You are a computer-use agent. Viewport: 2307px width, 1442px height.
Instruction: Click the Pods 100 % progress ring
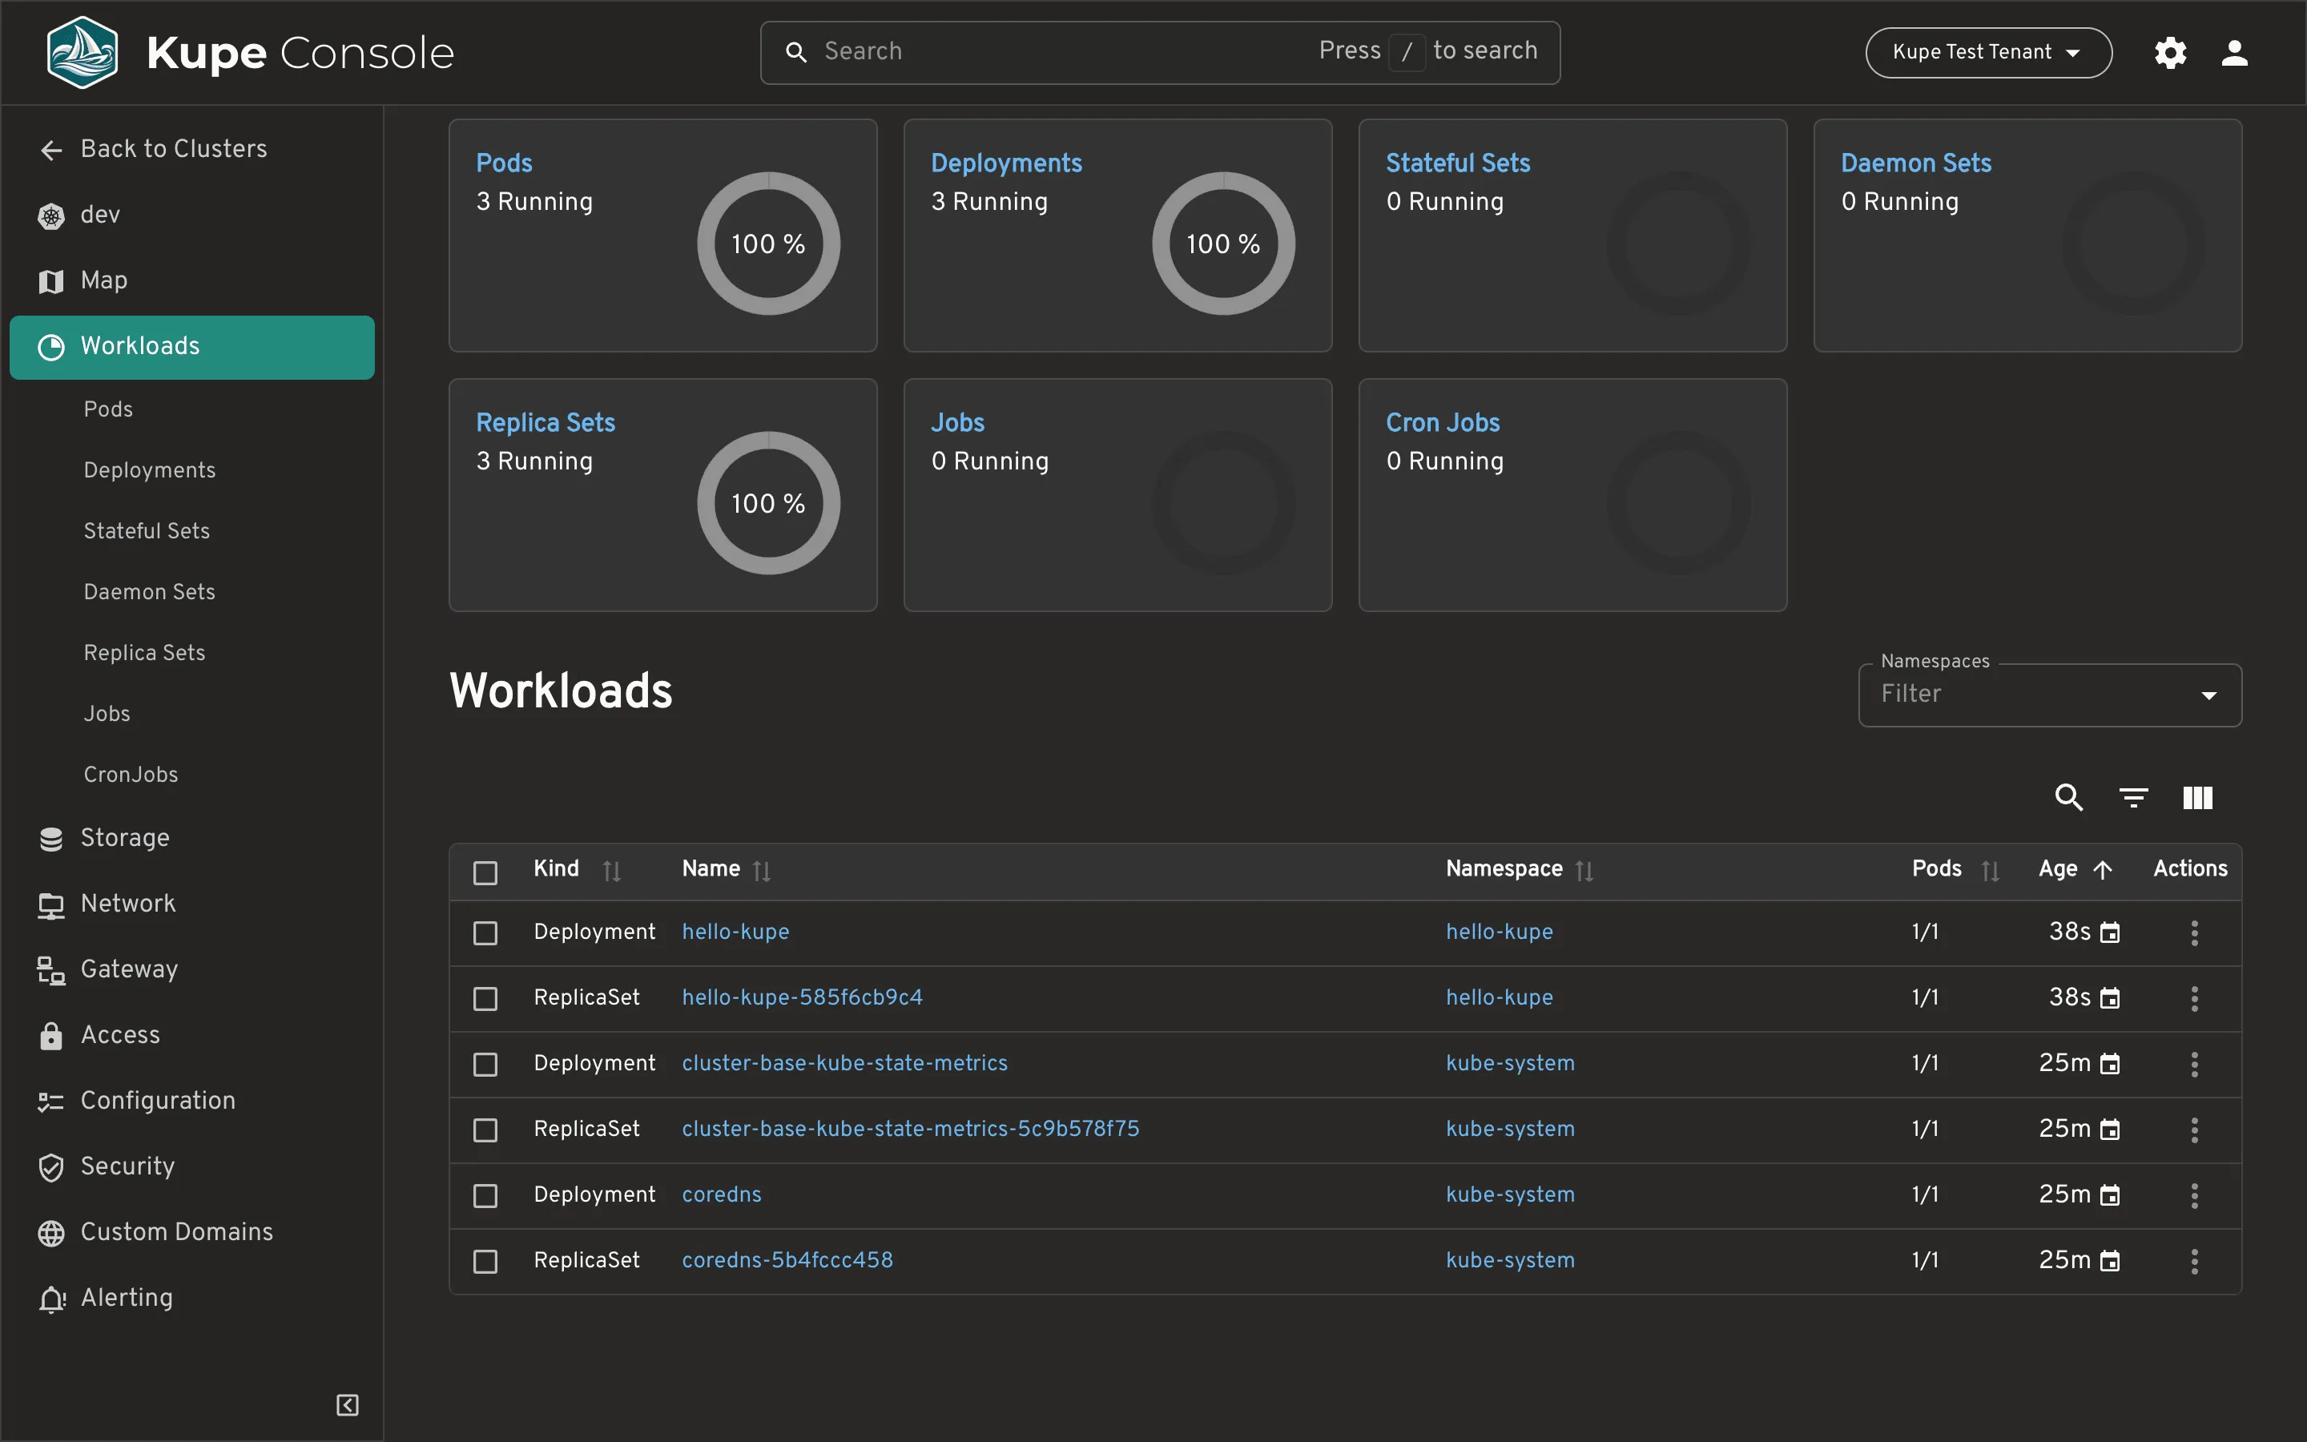pos(768,244)
